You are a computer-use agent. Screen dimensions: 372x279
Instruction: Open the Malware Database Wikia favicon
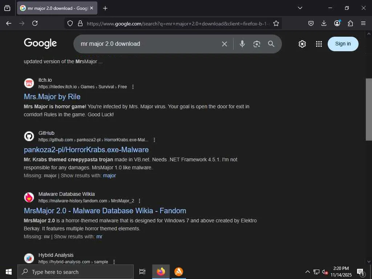[29, 197]
